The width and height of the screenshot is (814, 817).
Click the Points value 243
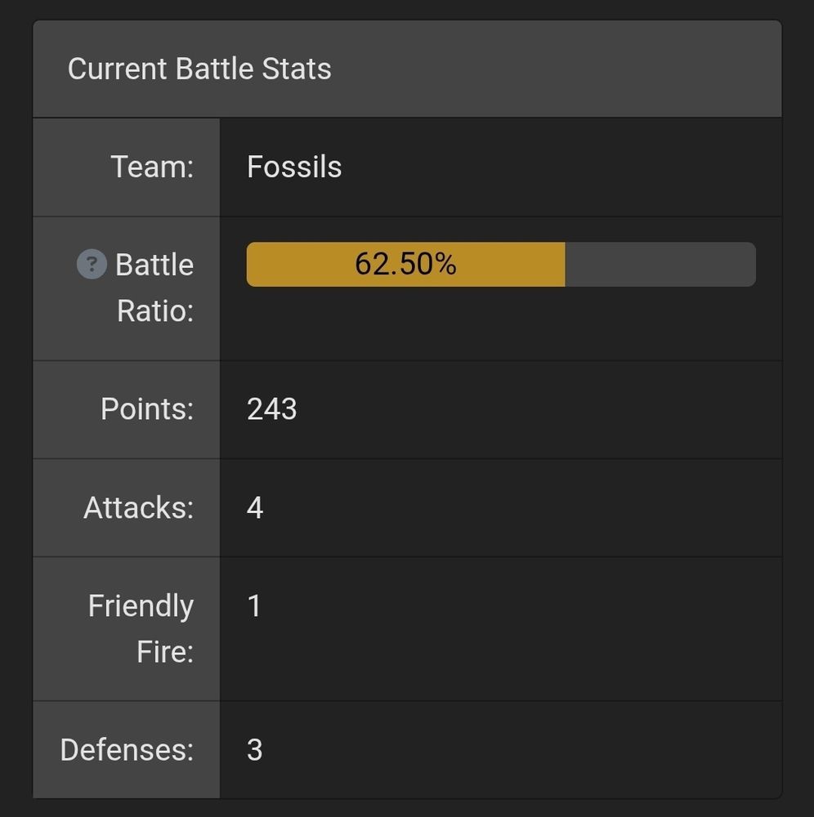(271, 408)
